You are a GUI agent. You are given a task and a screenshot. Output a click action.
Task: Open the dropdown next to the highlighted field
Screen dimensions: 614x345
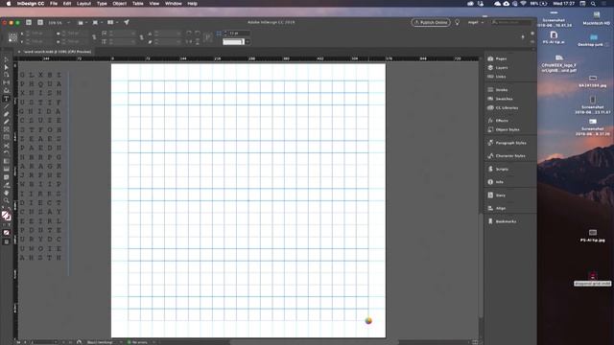coord(248,42)
